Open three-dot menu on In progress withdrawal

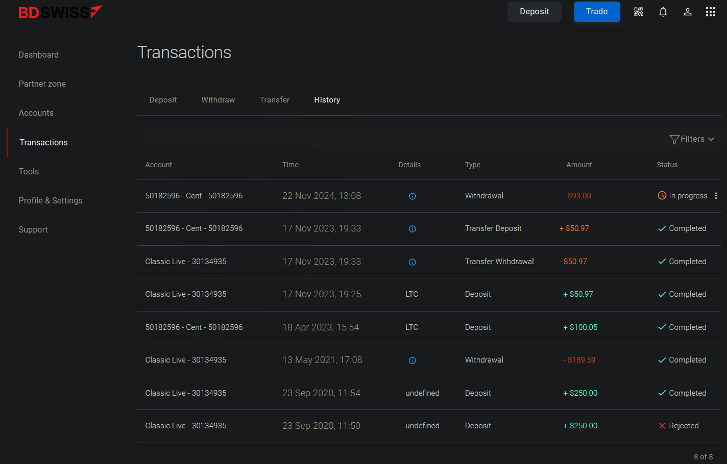pos(716,196)
